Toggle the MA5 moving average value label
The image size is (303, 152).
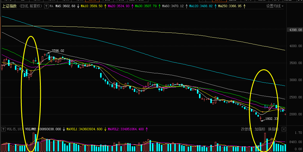pos(65,6)
